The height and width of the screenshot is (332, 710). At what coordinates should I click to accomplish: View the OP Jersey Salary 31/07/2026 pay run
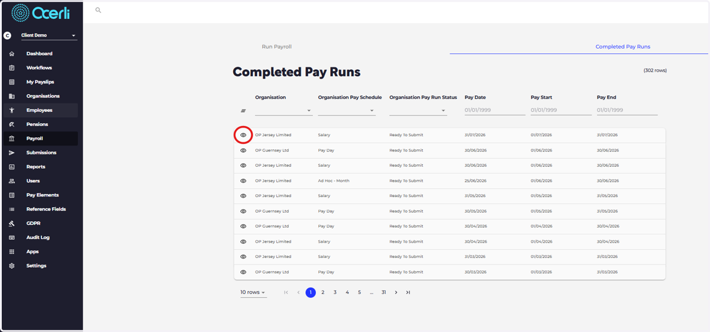click(x=243, y=135)
